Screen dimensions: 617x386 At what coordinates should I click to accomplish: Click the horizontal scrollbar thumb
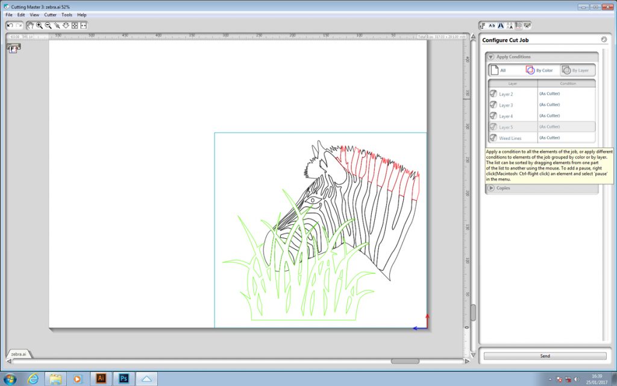click(x=405, y=361)
